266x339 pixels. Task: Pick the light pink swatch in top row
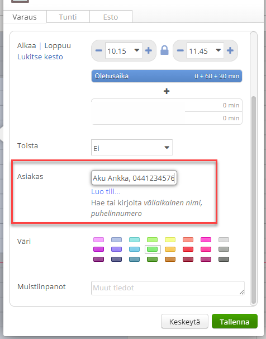pos(99,239)
